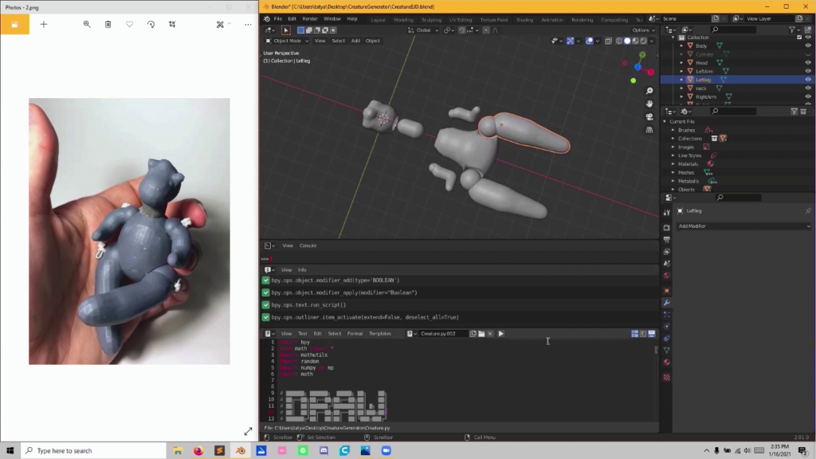Create a new text block in text editor
816x459 pixels.
click(x=473, y=334)
